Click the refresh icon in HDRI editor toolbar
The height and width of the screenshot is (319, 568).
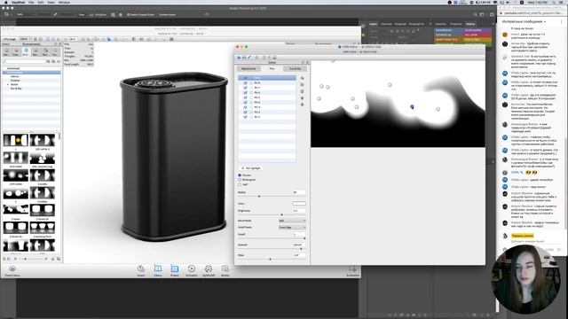pos(256,58)
